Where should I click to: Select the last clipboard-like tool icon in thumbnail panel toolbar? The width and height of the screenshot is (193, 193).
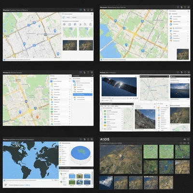coord(91,24)
